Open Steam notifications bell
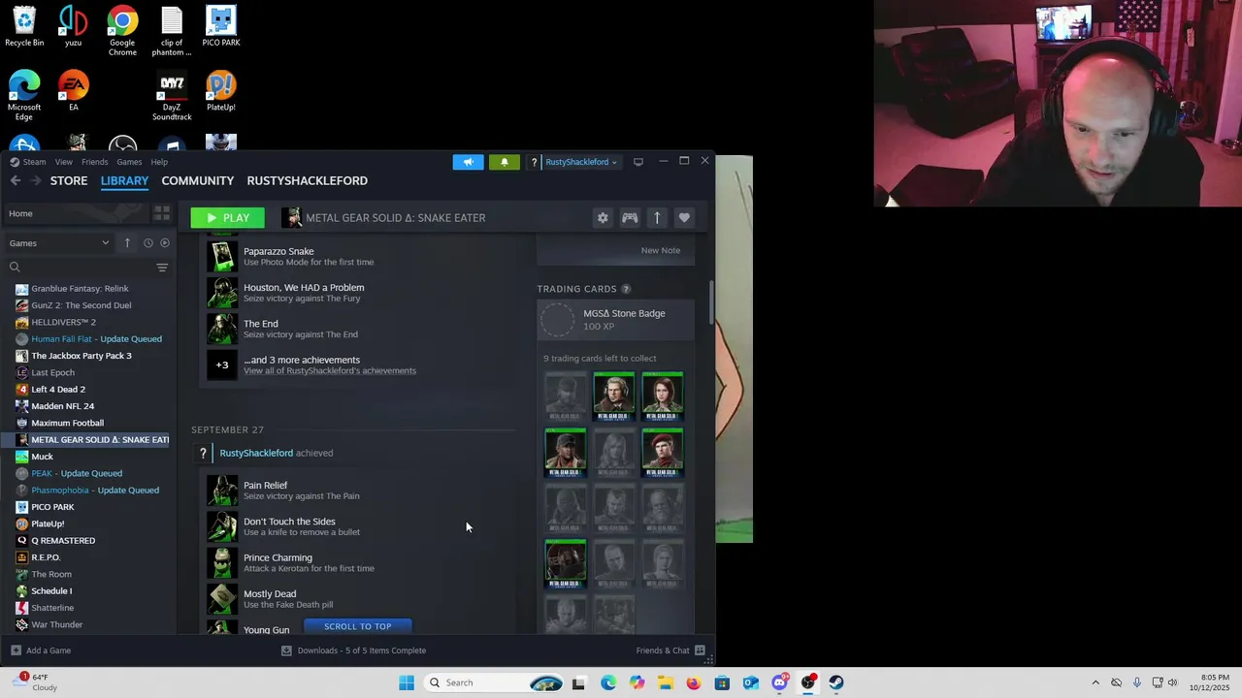This screenshot has width=1242, height=698. click(505, 162)
